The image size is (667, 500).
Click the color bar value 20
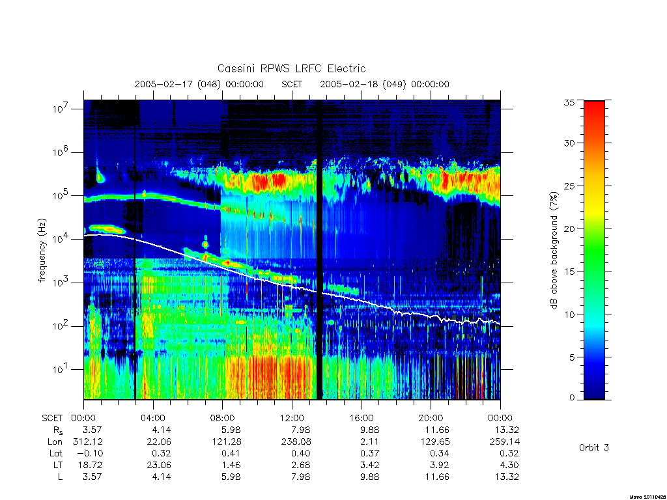(569, 229)
